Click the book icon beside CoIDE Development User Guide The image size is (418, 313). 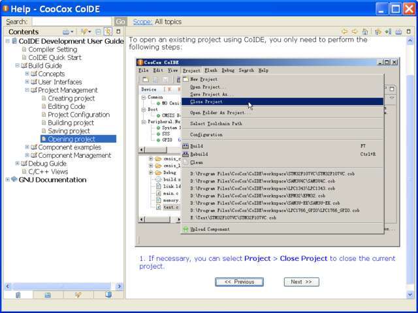pos(14,41)
